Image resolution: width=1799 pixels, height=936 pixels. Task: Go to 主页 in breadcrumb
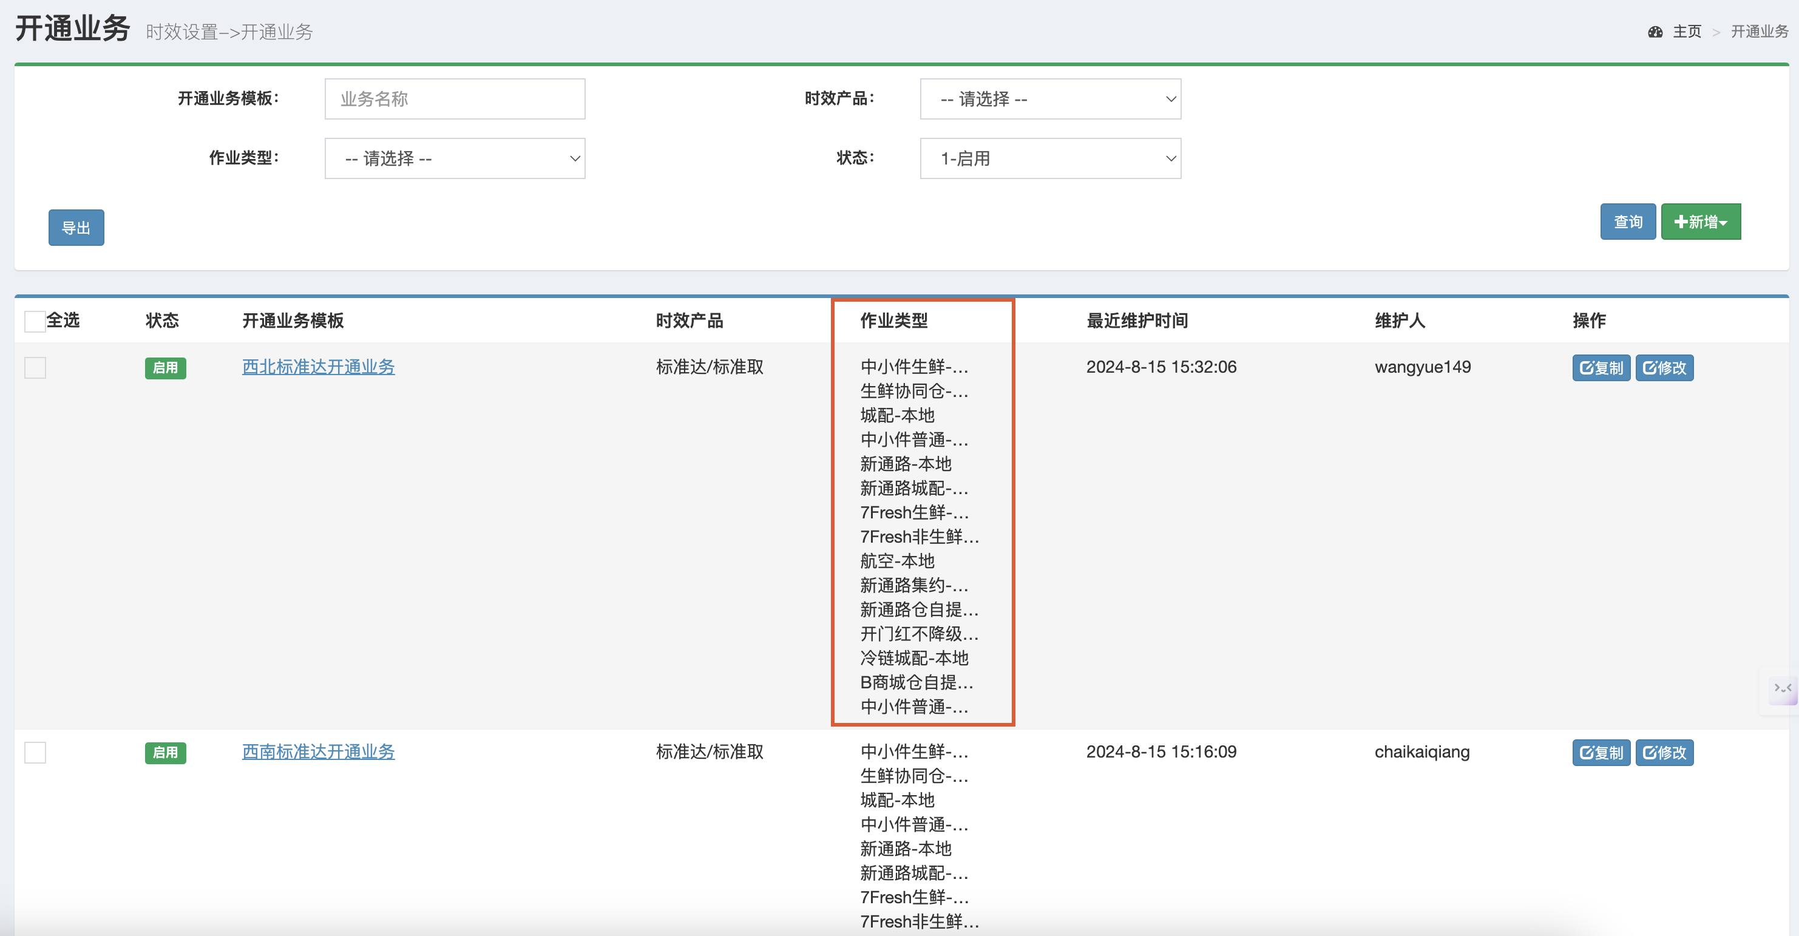[x=1687, y=32]
